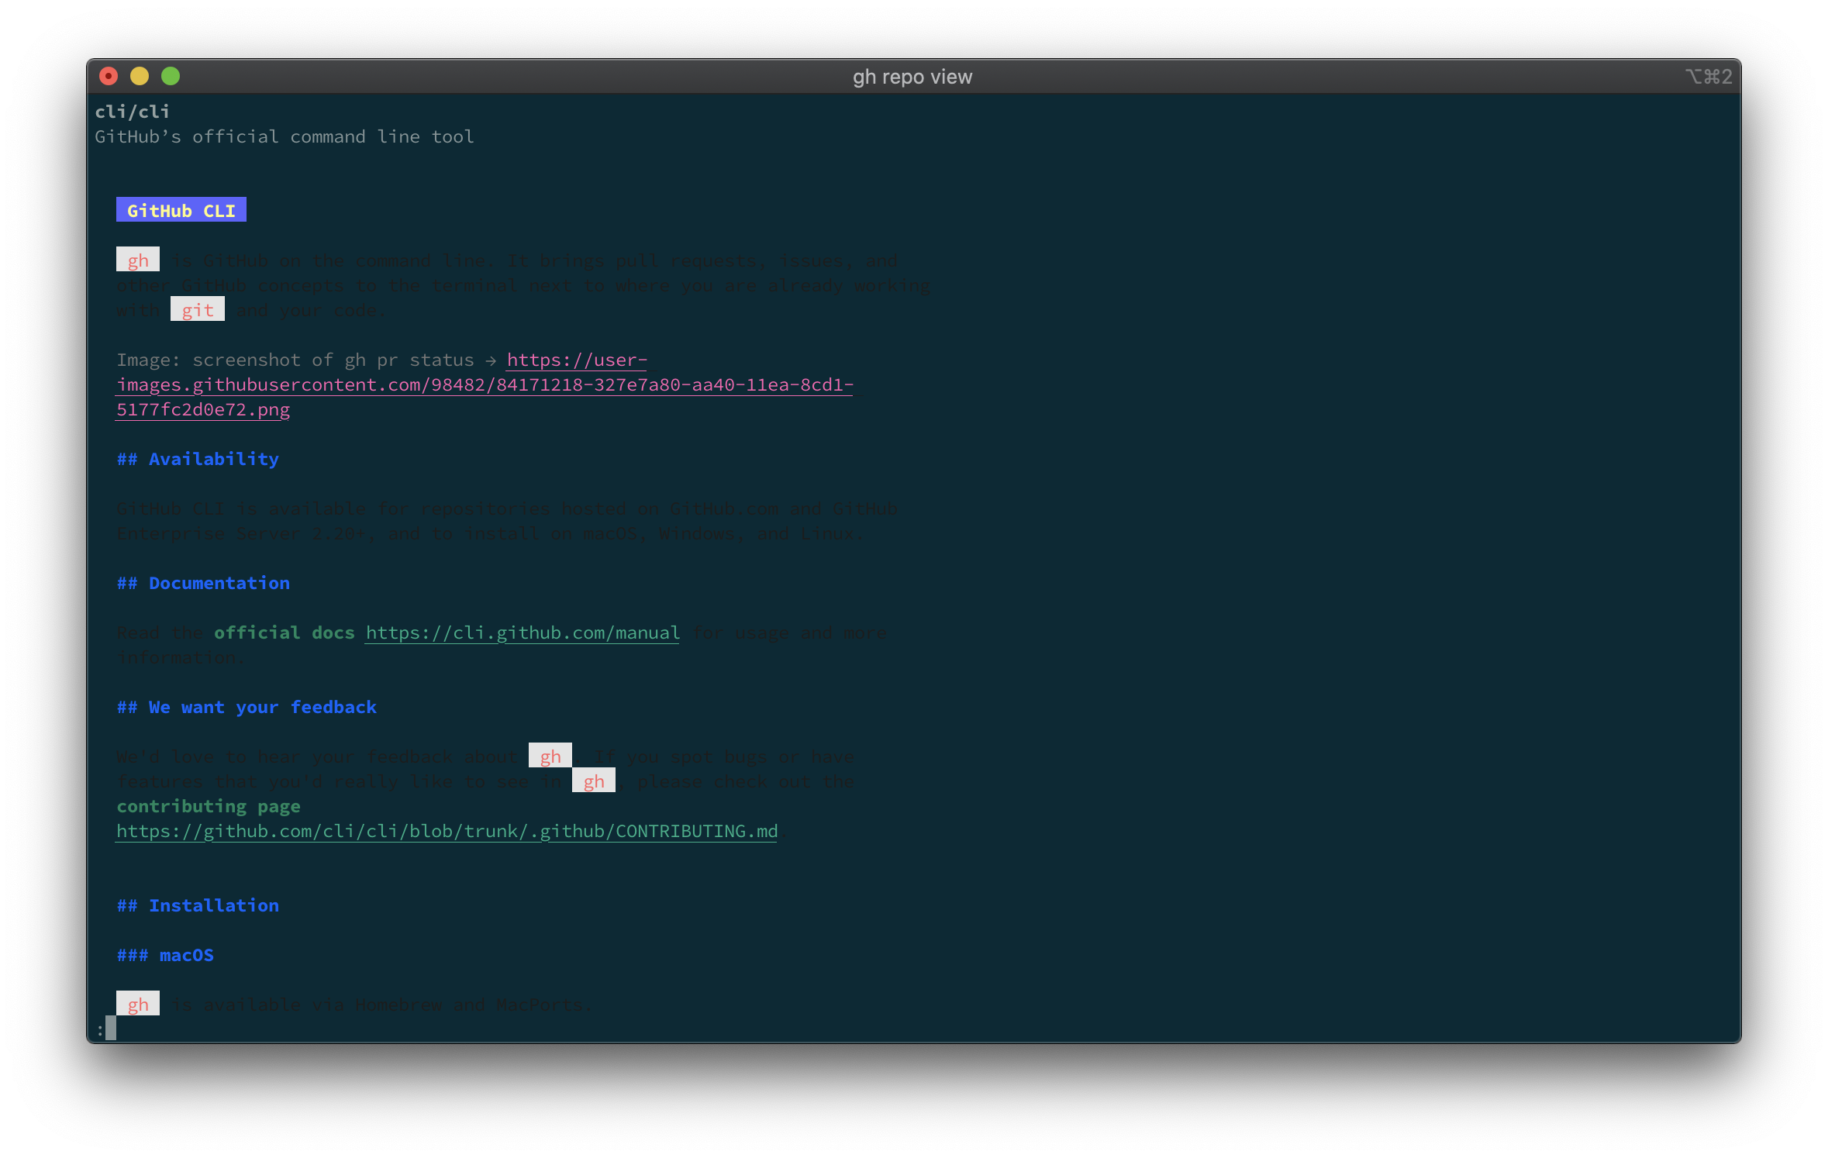This screenshot has height=1158, width=1828.
Task: Click the bold contributing page text
Action: (x=208, y=806)
